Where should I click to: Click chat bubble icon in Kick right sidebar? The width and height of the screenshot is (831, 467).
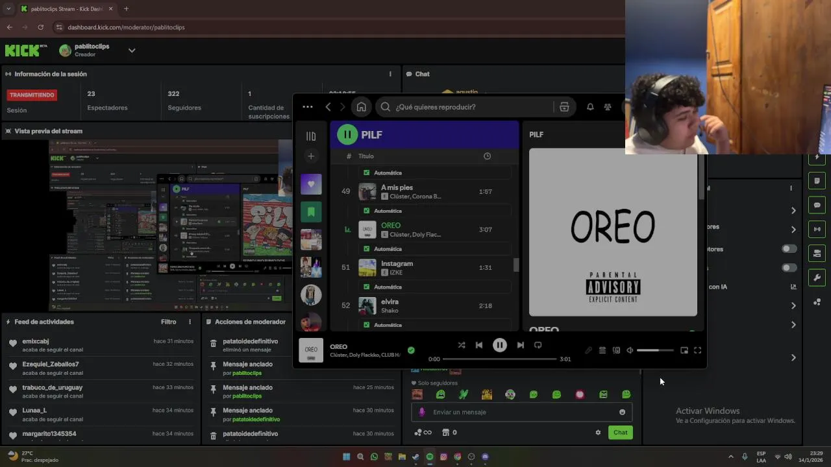(817, 205)
